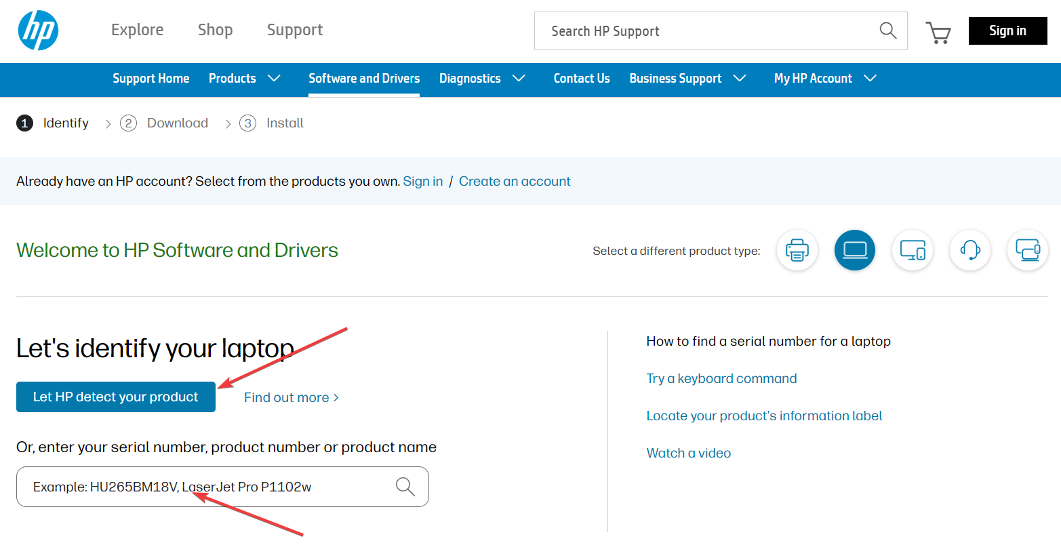Select the Software and Drivers tab

coord(364,79)
